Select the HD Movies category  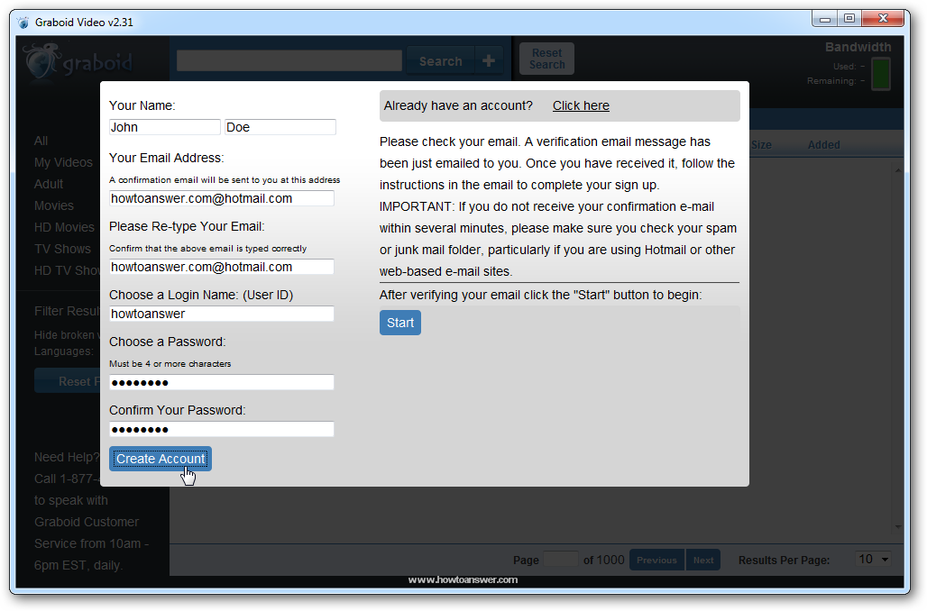(x=64, y=227)
